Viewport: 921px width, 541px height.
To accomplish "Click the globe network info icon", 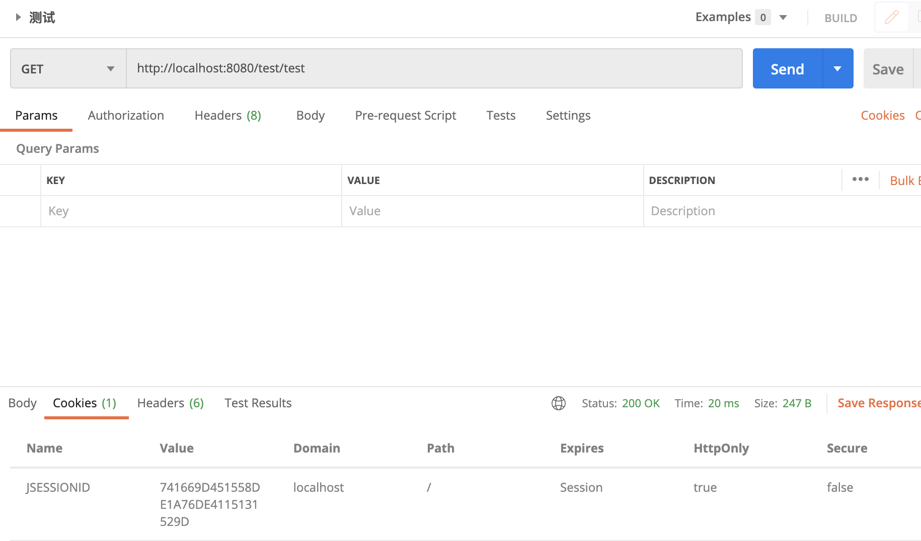I will click(559, 403).
